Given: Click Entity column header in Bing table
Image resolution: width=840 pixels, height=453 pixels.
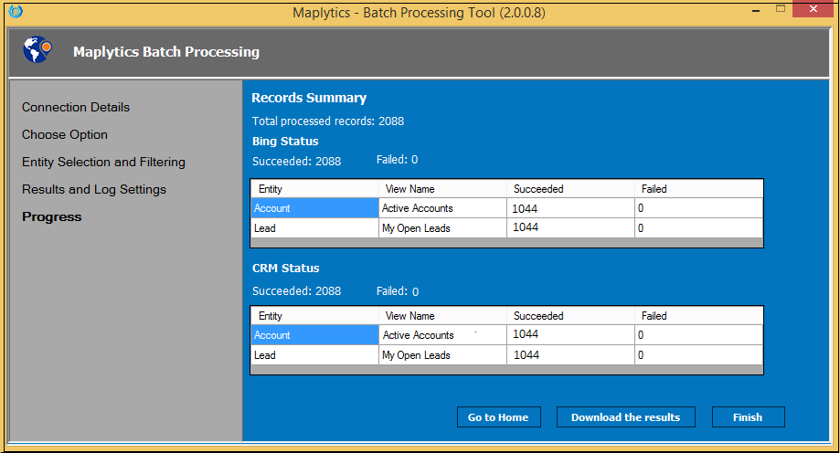Looking at the screenshot, I should 314,189.
